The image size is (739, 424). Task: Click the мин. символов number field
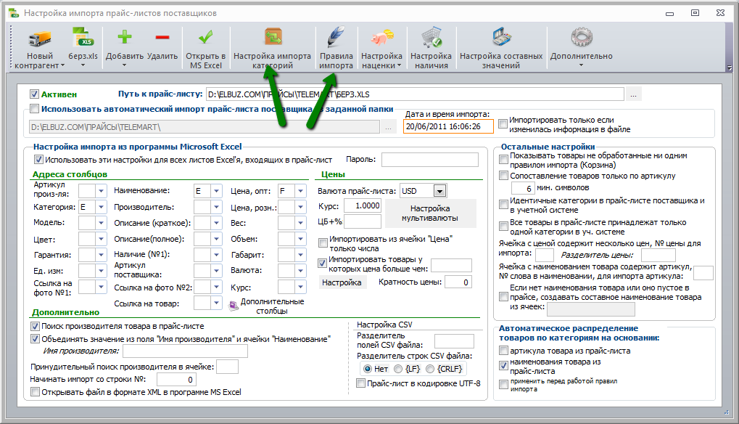pyautogui.click(x=523, y=188)
